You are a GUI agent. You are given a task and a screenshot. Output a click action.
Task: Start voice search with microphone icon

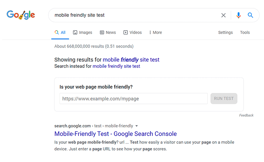coord(238,15)
